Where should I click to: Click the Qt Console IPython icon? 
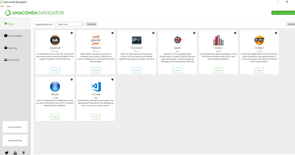(x=137, y=40)
